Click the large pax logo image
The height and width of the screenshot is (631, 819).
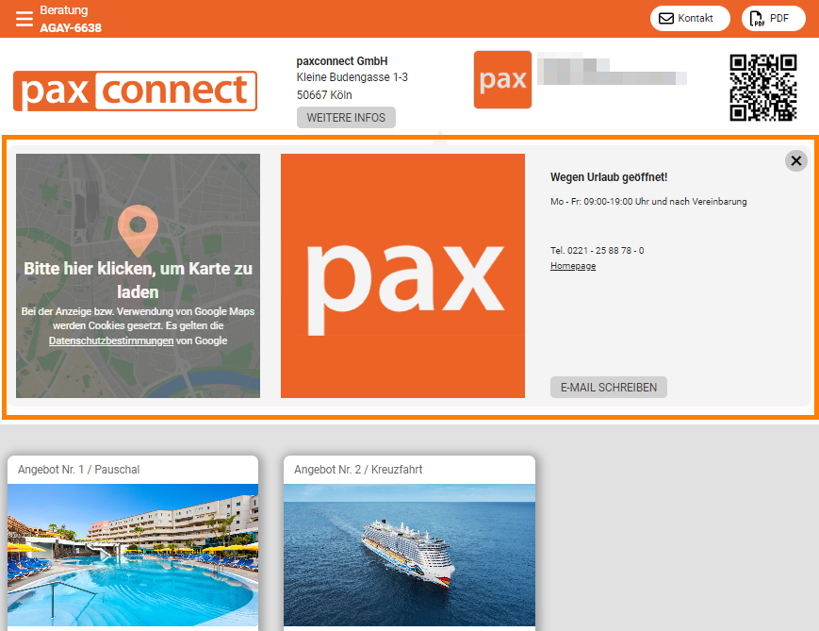point(402,275)
